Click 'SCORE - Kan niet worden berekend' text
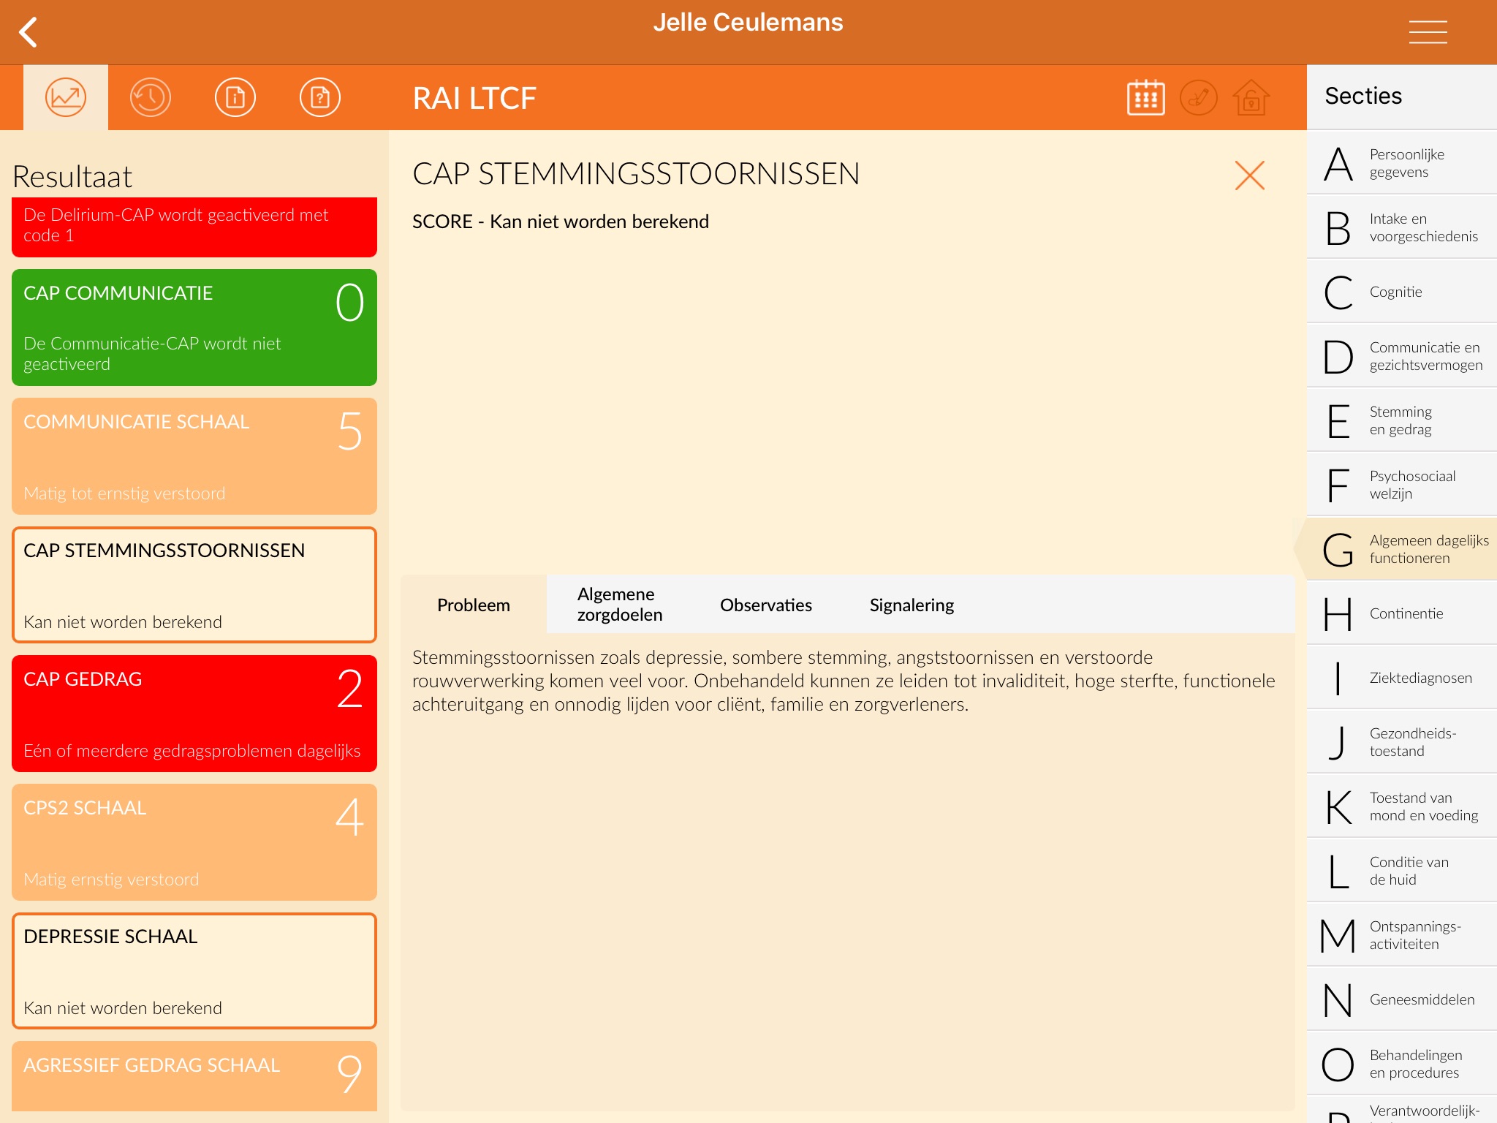This screenshot has height=1123, width=1497. [561, 222]
